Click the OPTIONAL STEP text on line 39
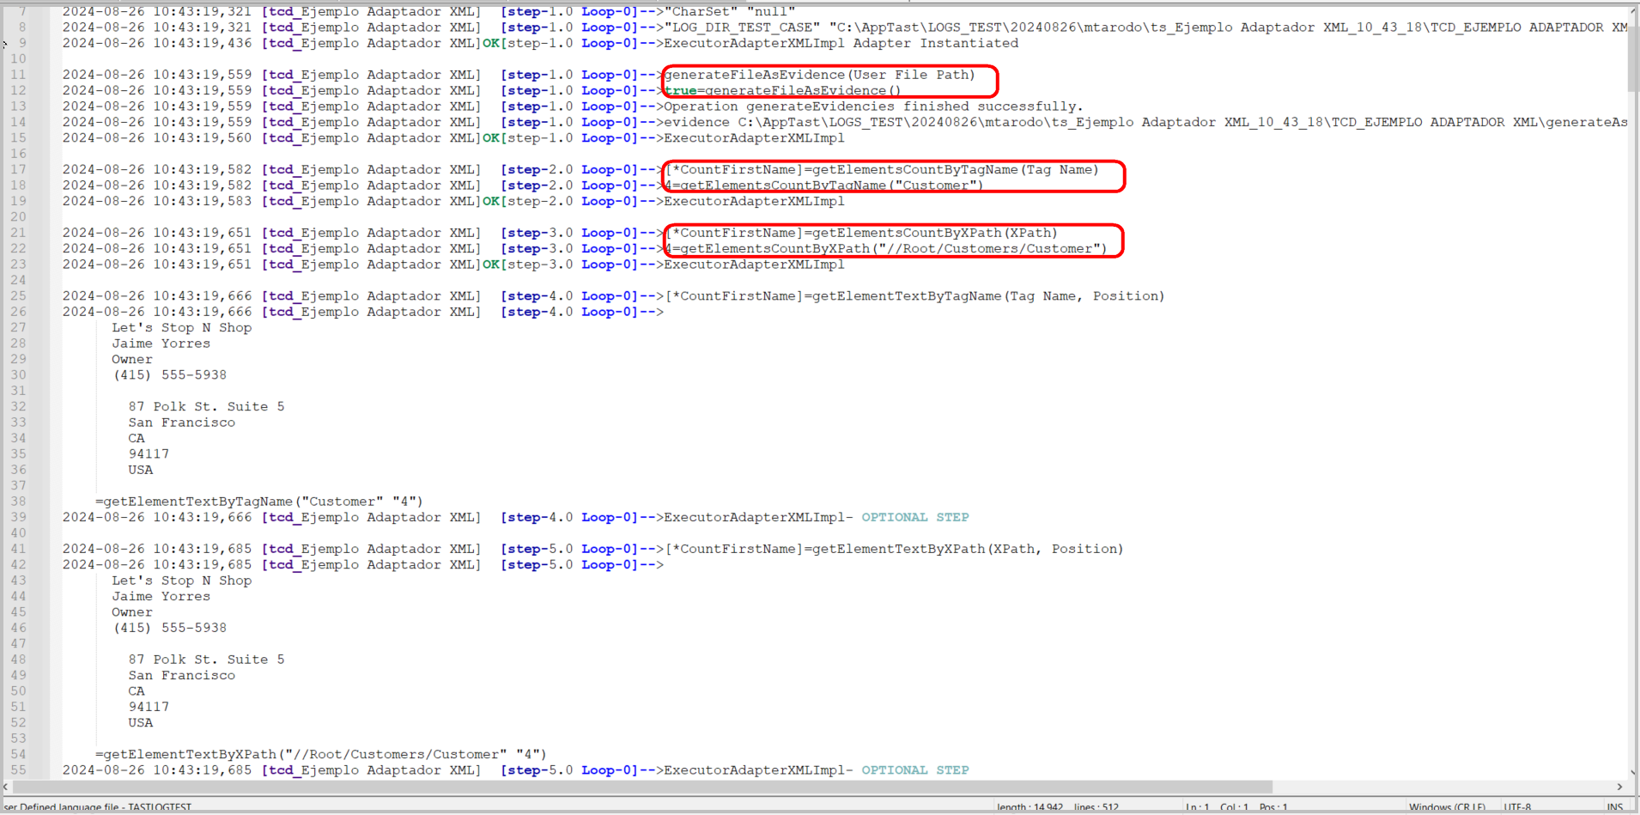This screenshot has width=1640, height=815. pyautogui.click(x=914, y=517)
